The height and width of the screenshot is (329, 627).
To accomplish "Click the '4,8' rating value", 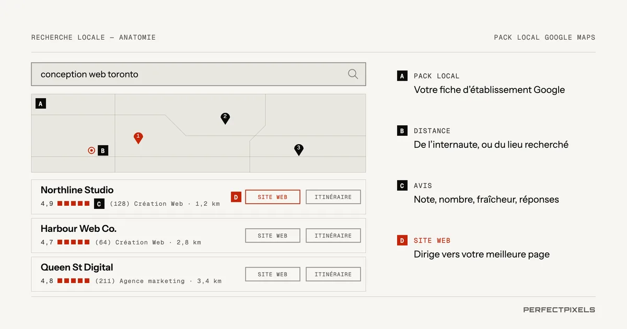I will (47, 281).
